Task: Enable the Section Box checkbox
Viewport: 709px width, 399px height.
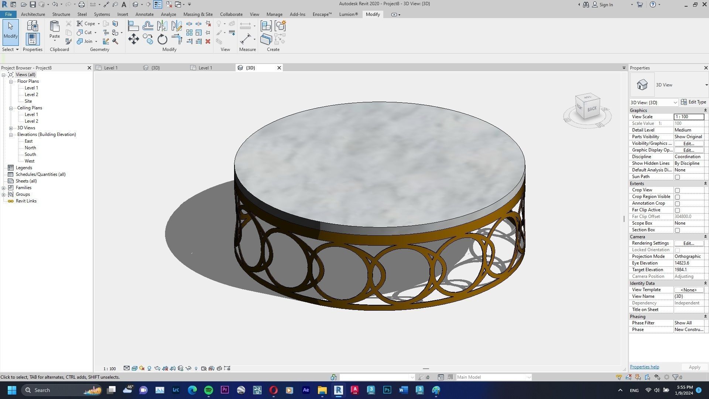Action: point(677,230)
